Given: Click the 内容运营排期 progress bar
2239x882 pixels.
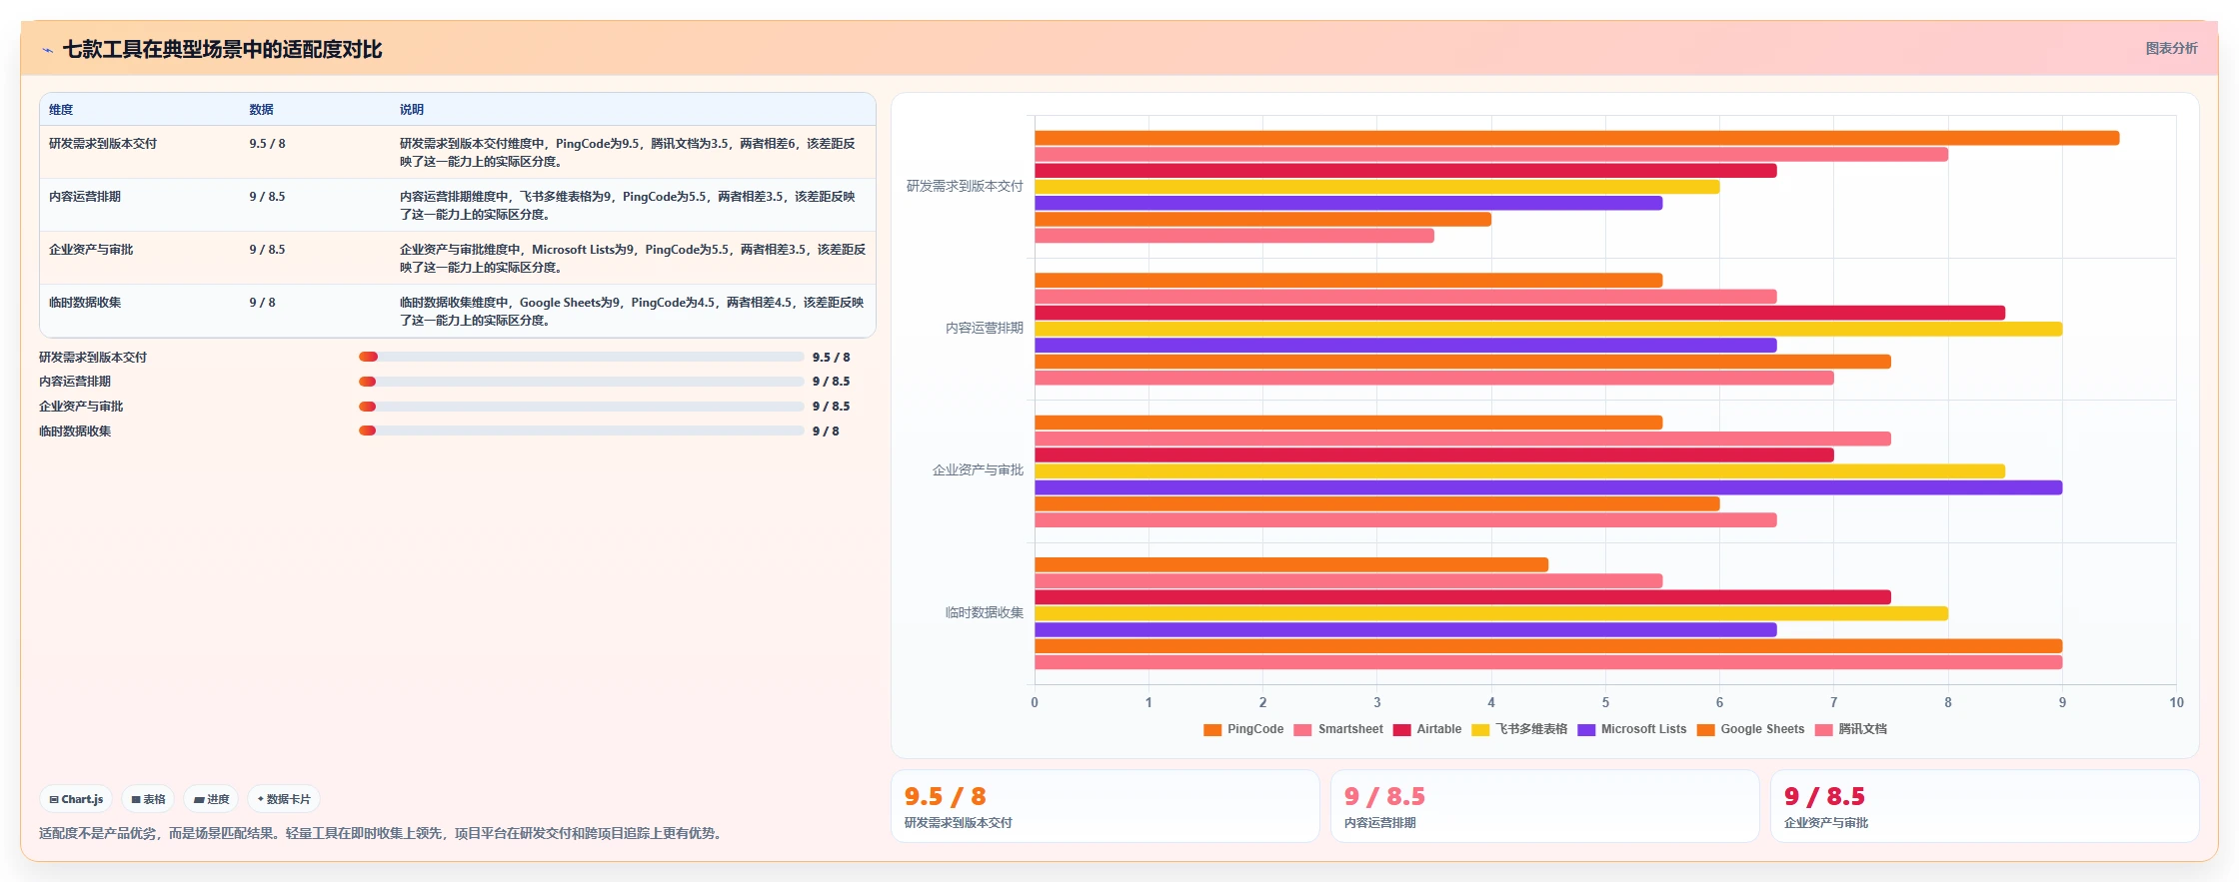Looking at the screenshot, I should [582, 382].
